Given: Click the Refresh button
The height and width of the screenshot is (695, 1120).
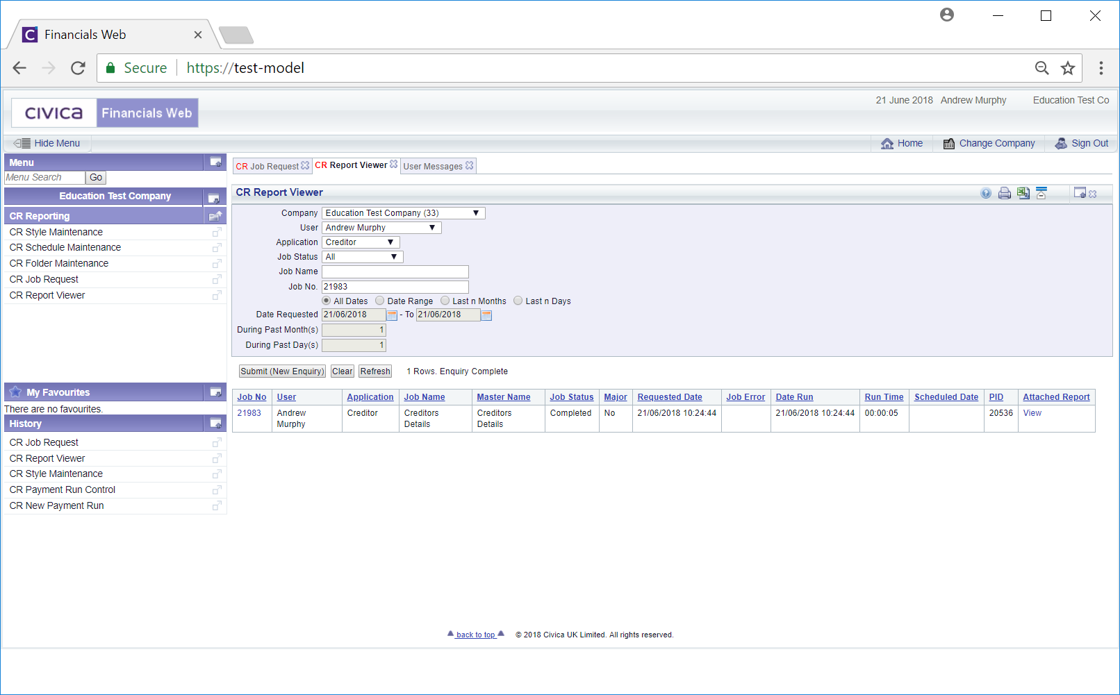Looking at the screenshot, I should [375, 371].
